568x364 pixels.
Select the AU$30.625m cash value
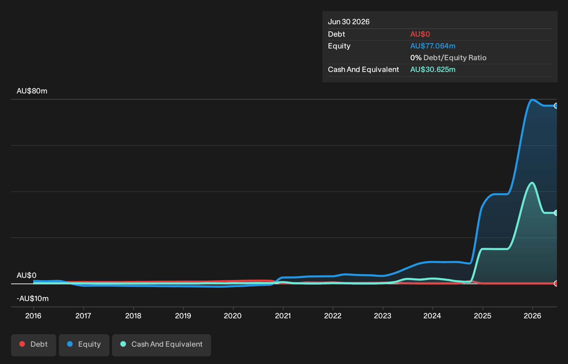(433, 70)
